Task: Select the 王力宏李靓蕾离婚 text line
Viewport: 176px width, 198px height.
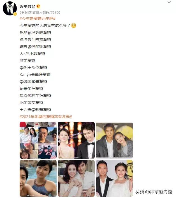Action: pos(35,110)
